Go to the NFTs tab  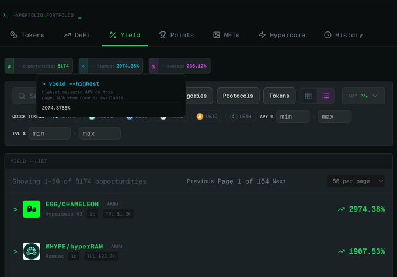point(226,35)
